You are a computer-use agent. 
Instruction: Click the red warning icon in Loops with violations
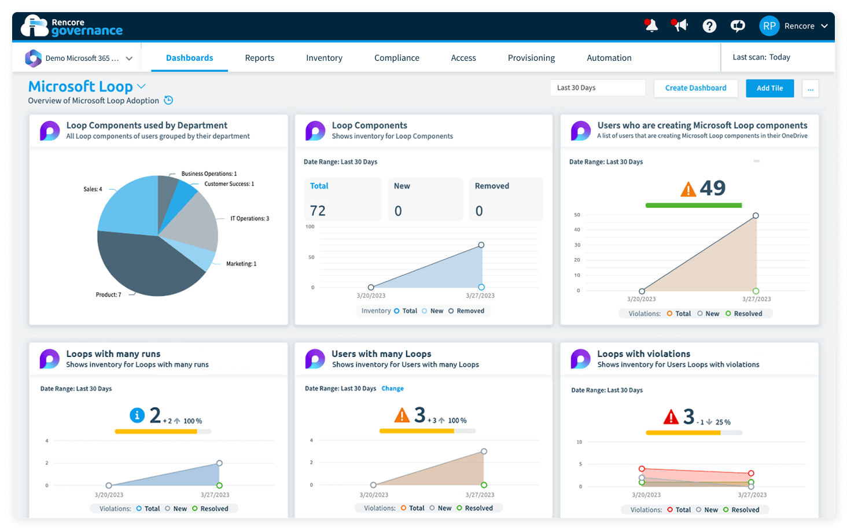coord(671,417)
